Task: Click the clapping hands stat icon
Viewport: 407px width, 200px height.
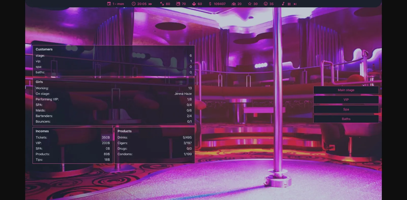Action: 178,4
